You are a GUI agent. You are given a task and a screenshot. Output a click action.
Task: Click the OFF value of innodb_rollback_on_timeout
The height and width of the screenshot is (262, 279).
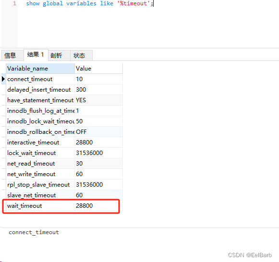tap(98, 132)
